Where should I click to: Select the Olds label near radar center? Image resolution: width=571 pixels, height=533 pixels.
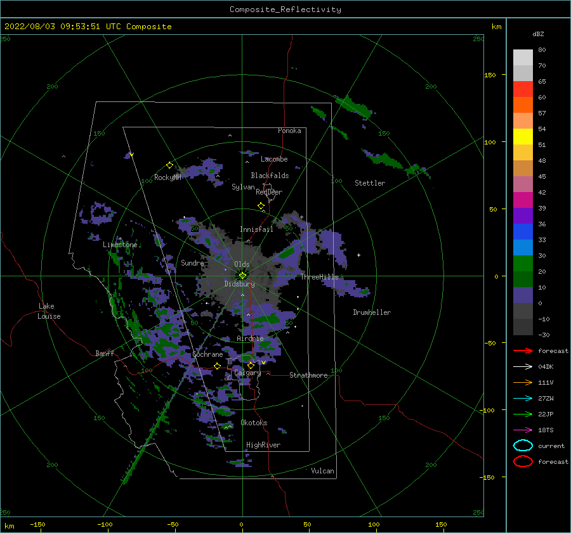(242, 264)
